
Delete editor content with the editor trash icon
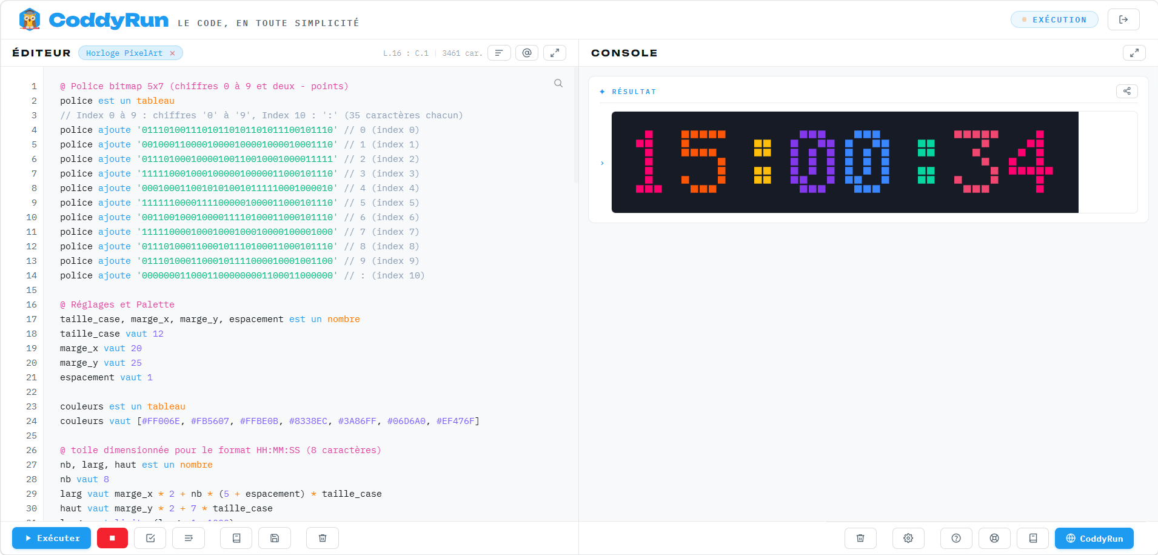[x=323, y=538]
